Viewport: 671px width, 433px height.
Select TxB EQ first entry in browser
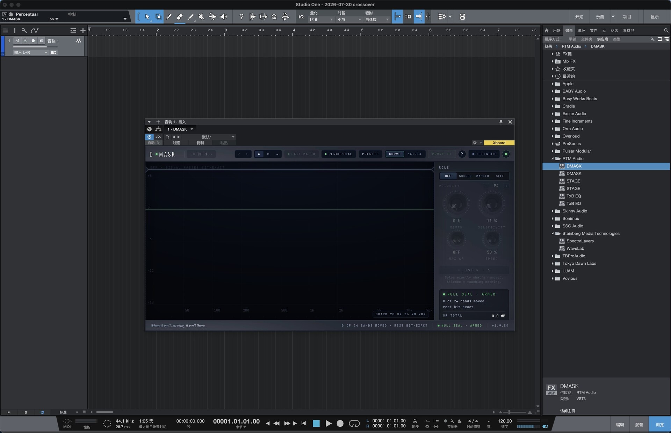point(573,196)
